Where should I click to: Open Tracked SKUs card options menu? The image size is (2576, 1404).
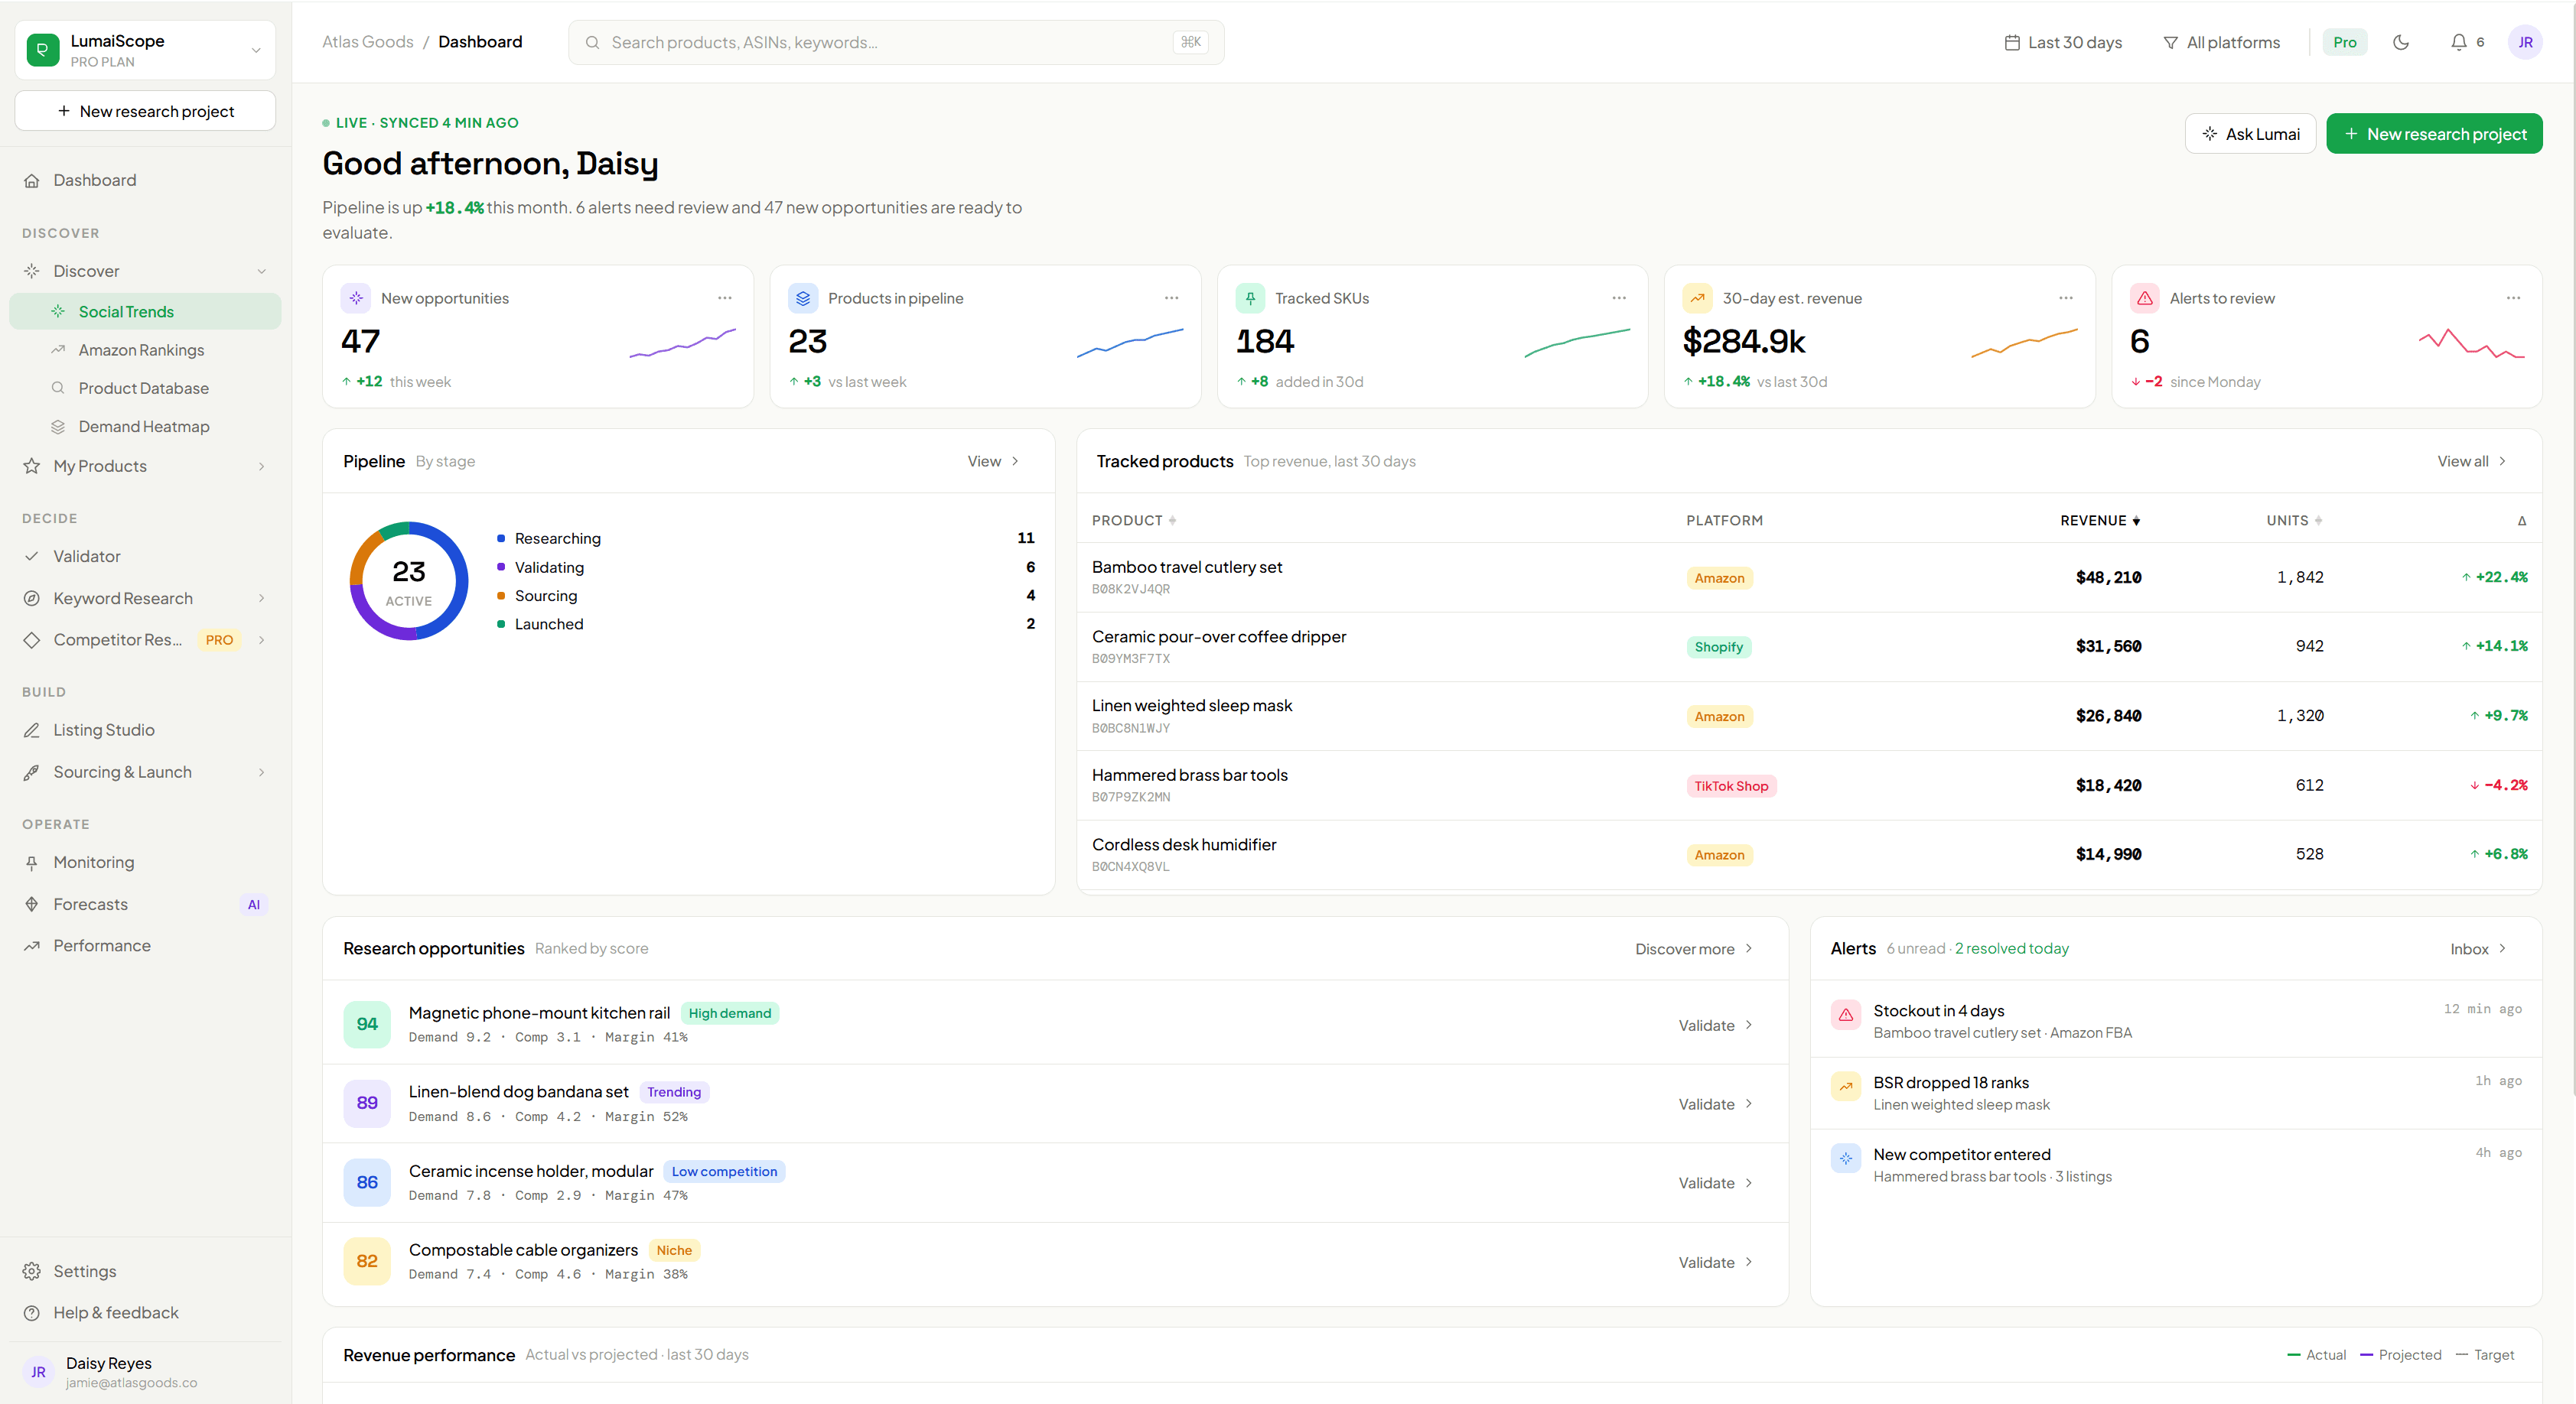1618,297
